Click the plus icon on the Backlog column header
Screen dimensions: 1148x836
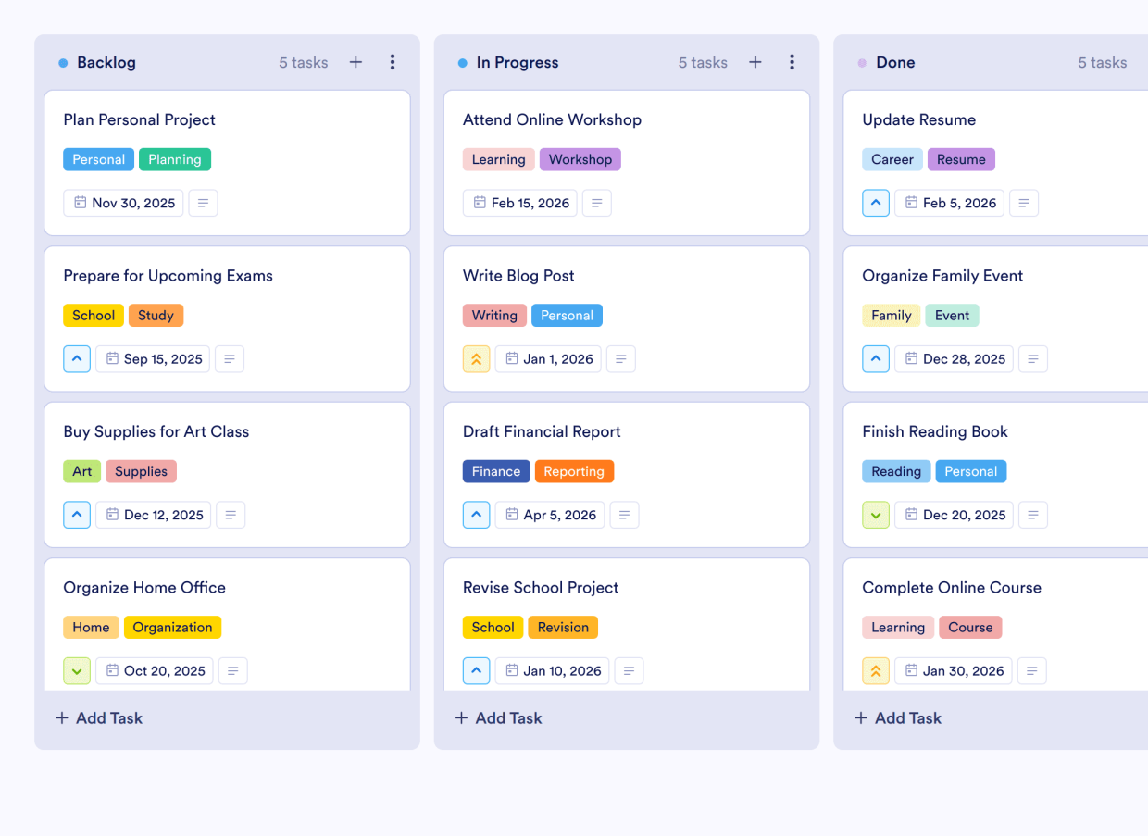click(356, 62)
